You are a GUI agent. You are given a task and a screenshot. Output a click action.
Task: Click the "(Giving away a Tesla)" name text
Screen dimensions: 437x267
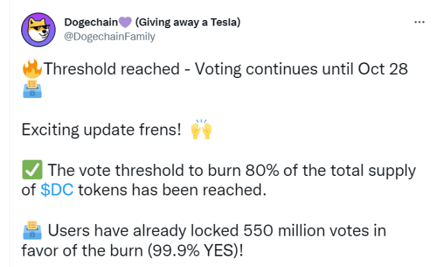[188, 22]
